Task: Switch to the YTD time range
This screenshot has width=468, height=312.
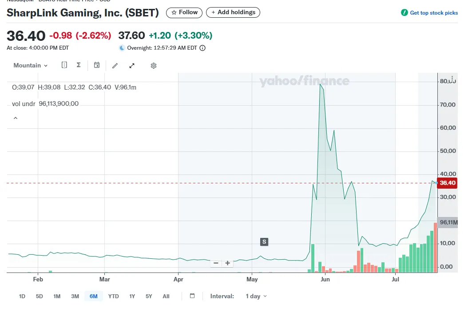Action: [x=114, y=296]
